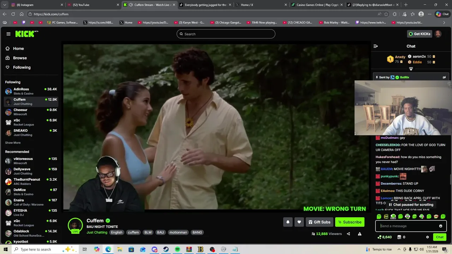The image size is (452, 254).
Task: Click the first green emote in quick bar
Action: point(379,216)
